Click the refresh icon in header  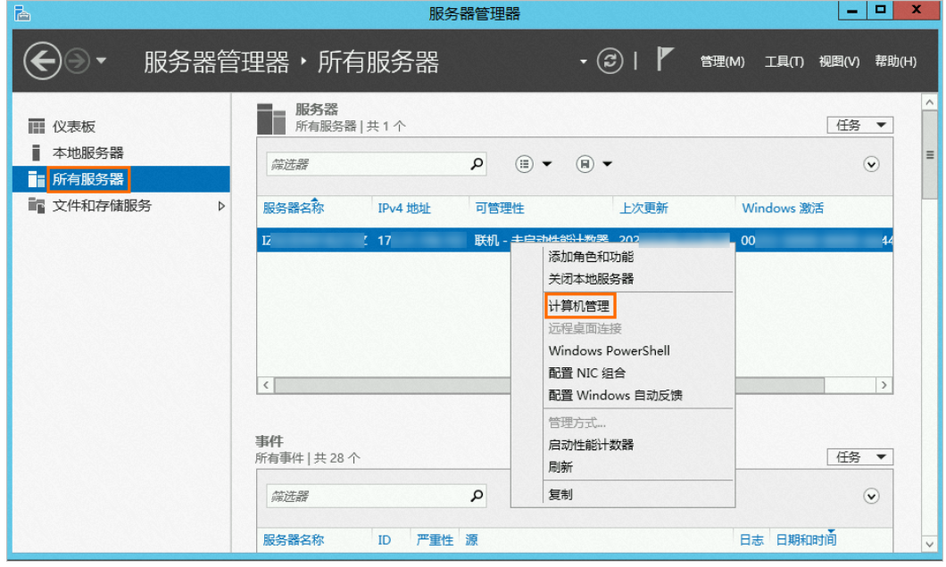click(610, 62)
